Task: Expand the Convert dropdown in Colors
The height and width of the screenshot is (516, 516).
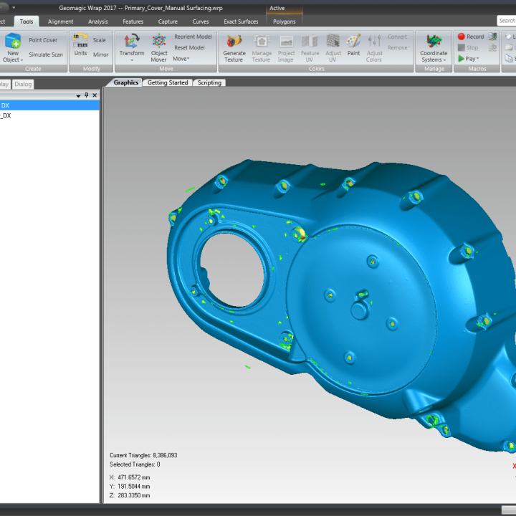Action: coord(398,37)
